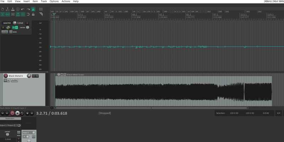Click the transport Stop button
The width and height of the screenshot is (284, 142).
[27, 113]
